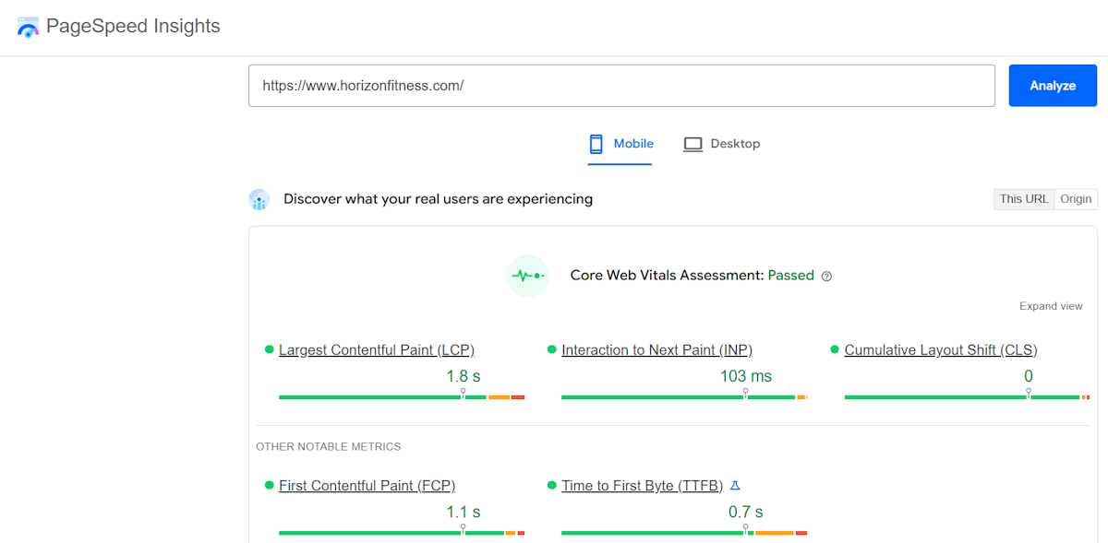Screen dimensions: 1108x543
Task: Click the green status dot beside INP
Action: click(x=552, y=350)
